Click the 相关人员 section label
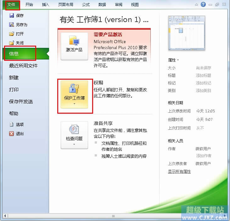The width and height of the screenshot is (230, 221). click(x=176, y=141)
